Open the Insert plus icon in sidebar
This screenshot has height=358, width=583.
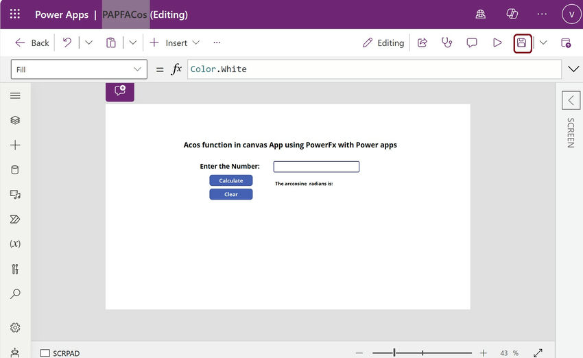[15, 145]
